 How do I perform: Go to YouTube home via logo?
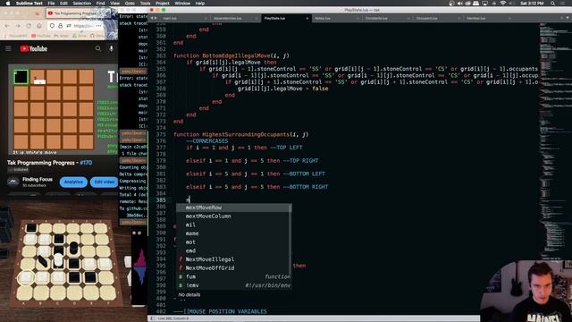click(x=34, y=48)
